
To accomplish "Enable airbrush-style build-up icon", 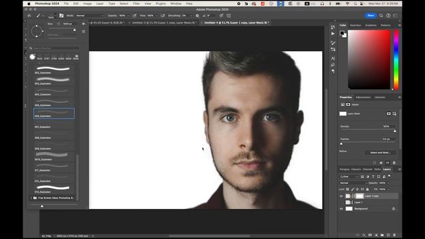I will coord(163,16).
